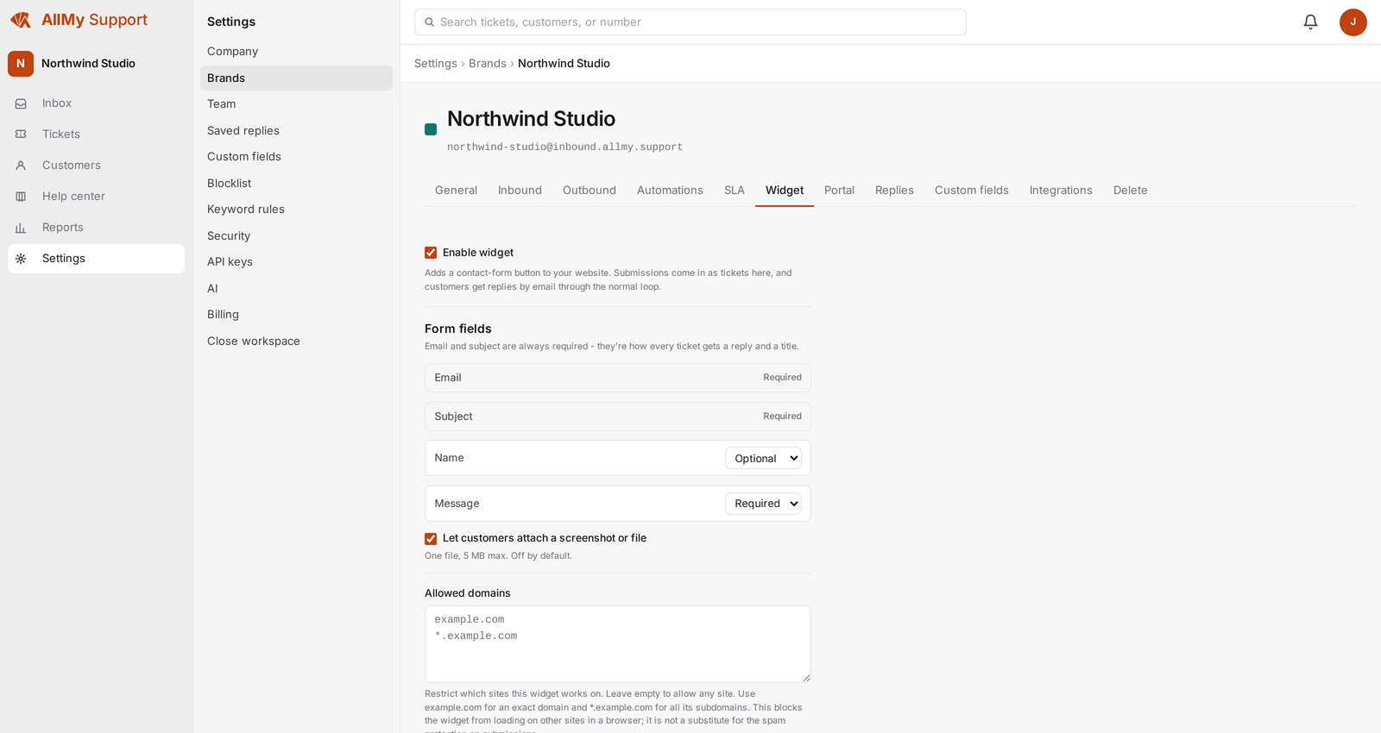1381x733 pixels.
Task: Open the SLA tab
Action: (735, 191)
